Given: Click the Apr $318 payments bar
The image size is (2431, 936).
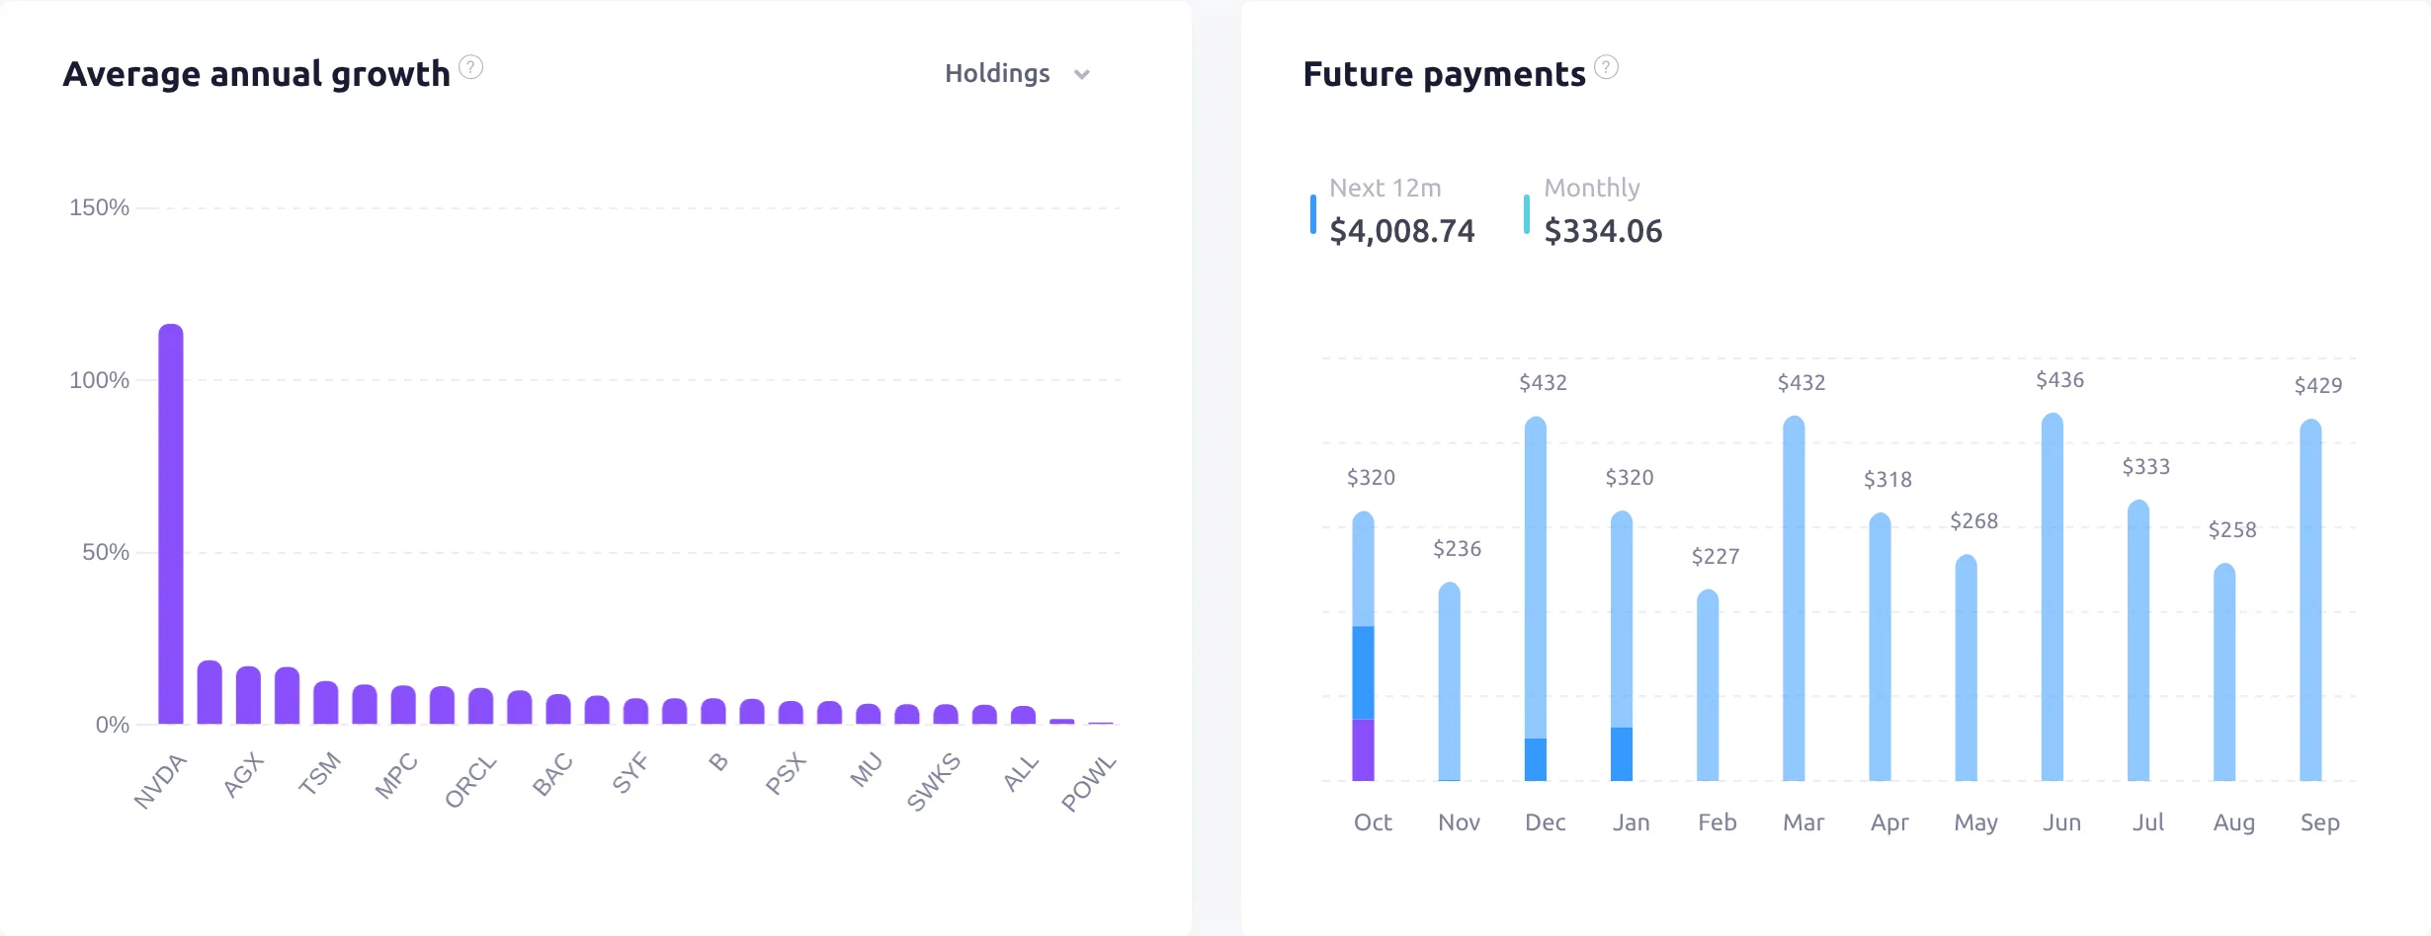Looking at the screenshot, I should pyautogui.click(x=1880, y=647).
